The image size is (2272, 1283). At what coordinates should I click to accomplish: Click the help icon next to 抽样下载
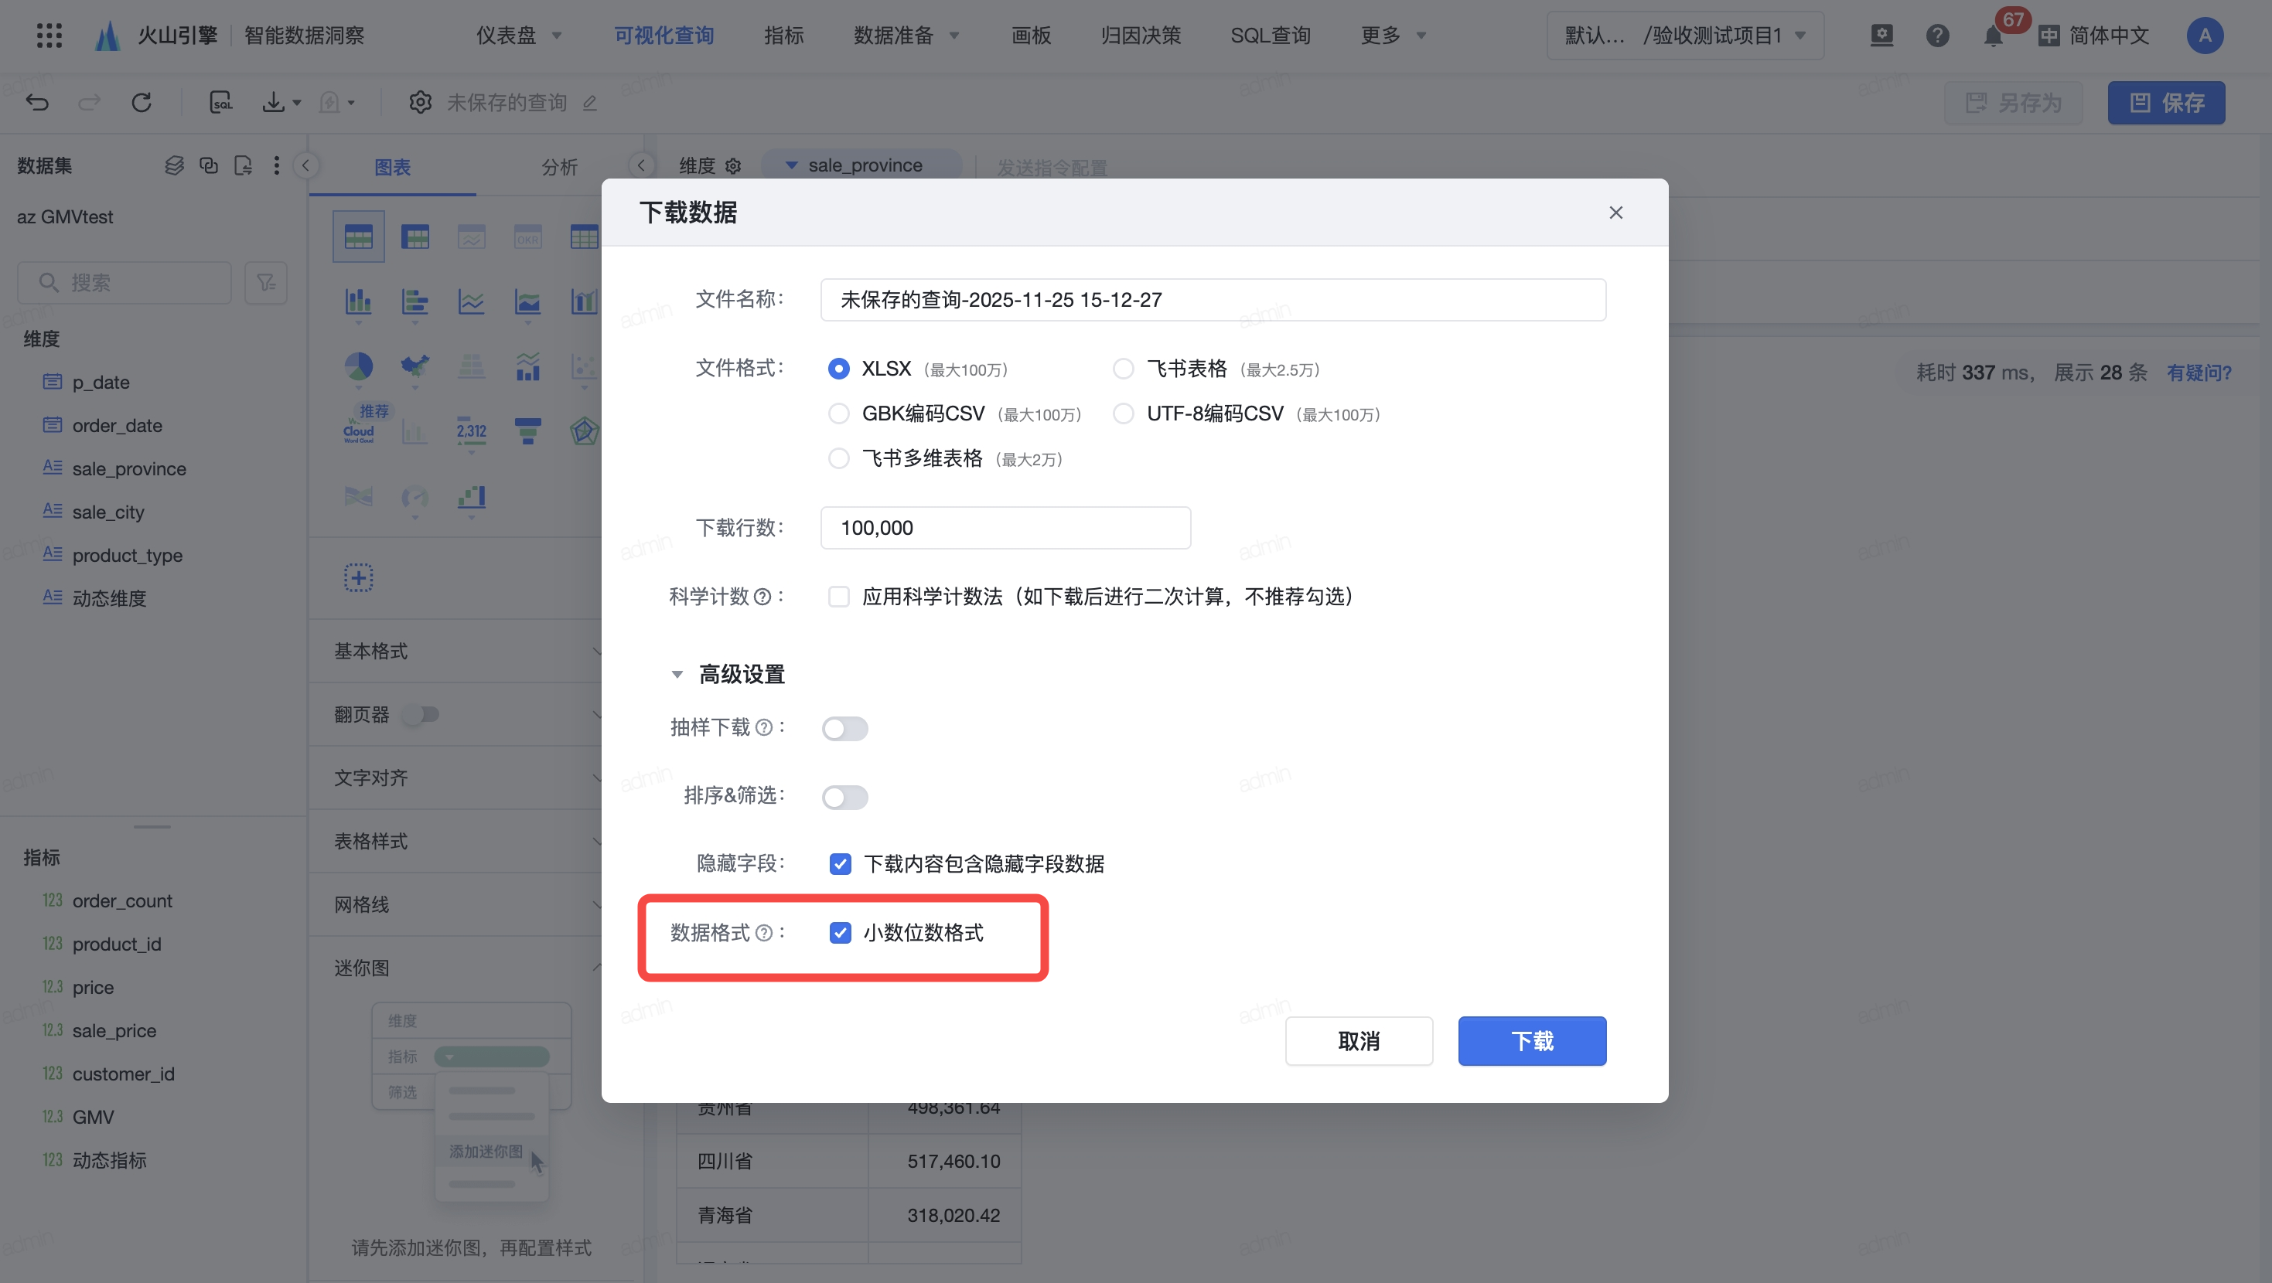[765, 727]
